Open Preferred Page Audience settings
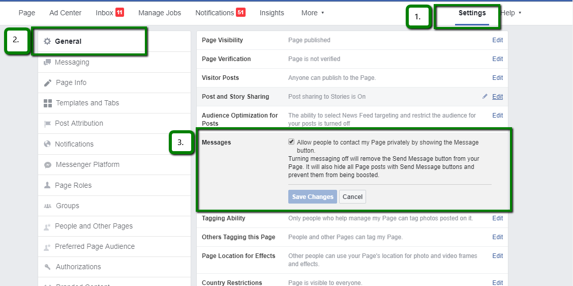The image size is (573, 286). [114, 247]
